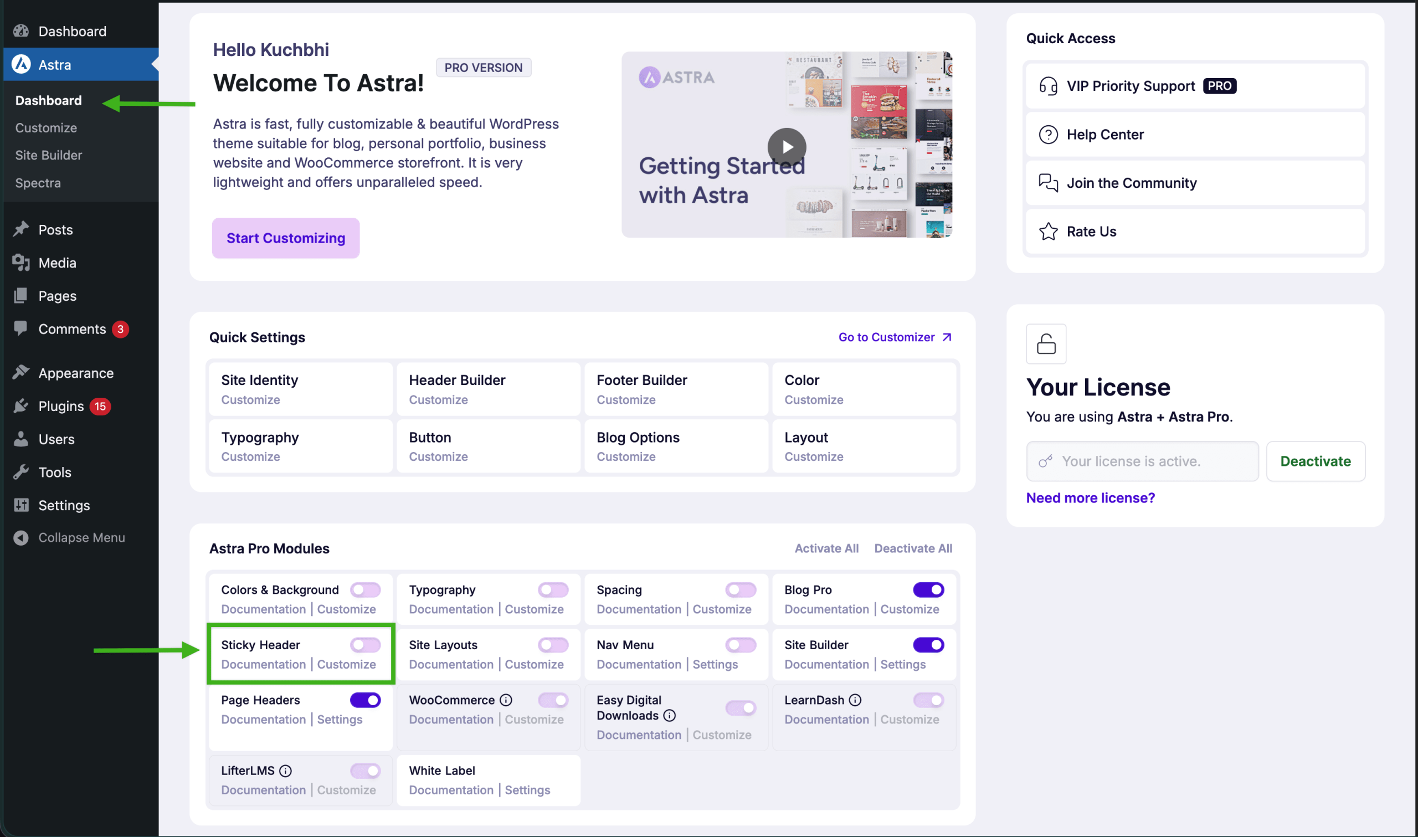The width and height of the screenshot is (1418, 837).
Task: Click the WooCommerce info icon
Action: pos(506,700)
